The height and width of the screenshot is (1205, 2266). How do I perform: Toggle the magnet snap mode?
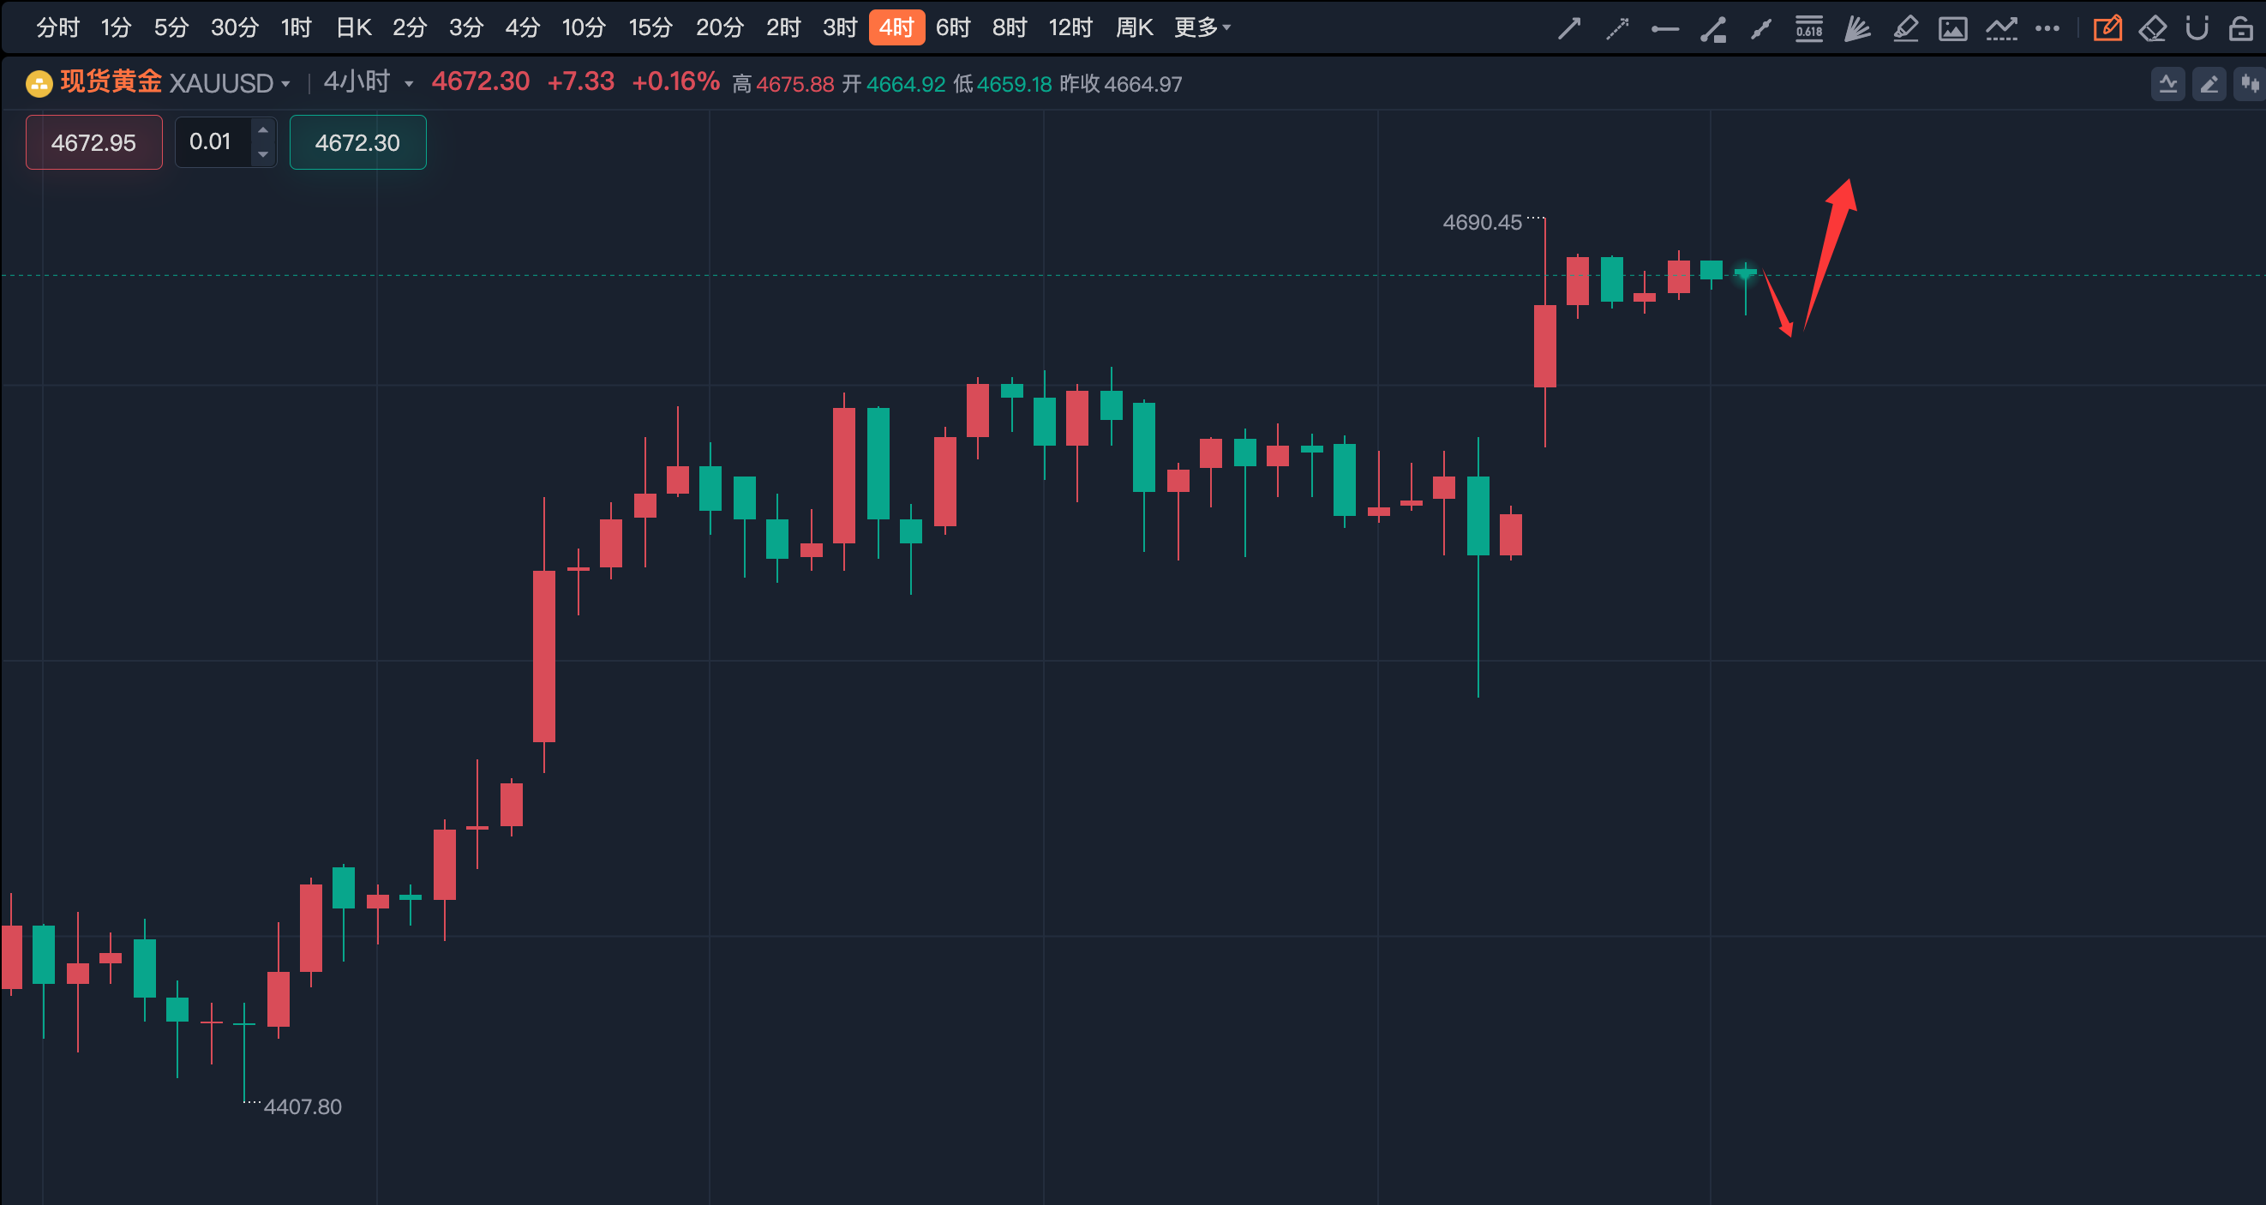pos(2197,28)
